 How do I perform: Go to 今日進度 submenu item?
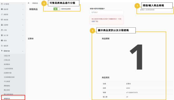(x=7, y=81)
